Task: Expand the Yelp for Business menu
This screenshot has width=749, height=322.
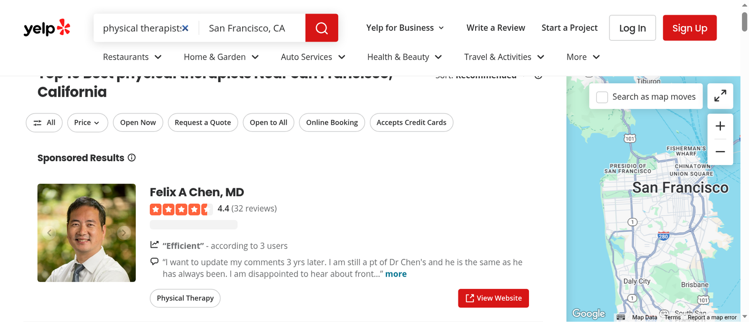Action: (x=405, y=28)
